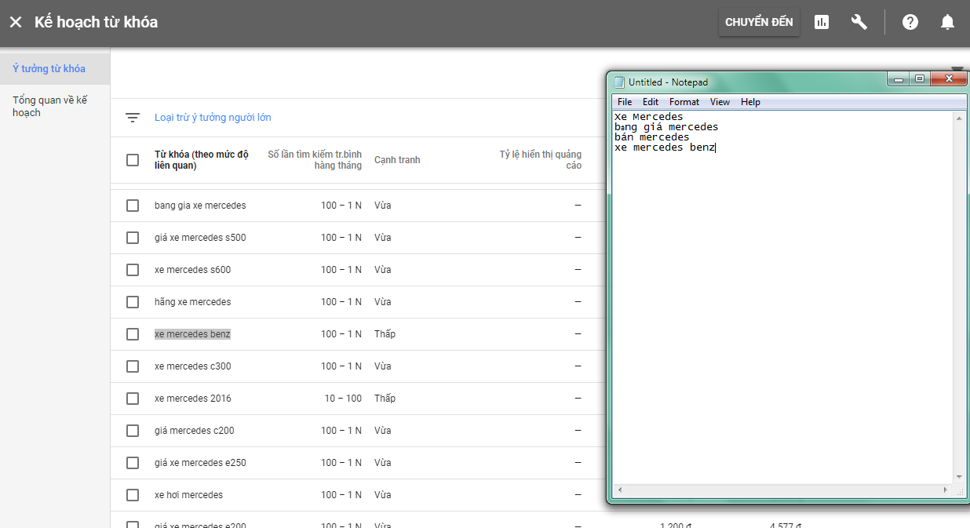970x528 pixels.
Task: Click keyword text 'bang gia xe mercedes'
Action: coord(200,206)
